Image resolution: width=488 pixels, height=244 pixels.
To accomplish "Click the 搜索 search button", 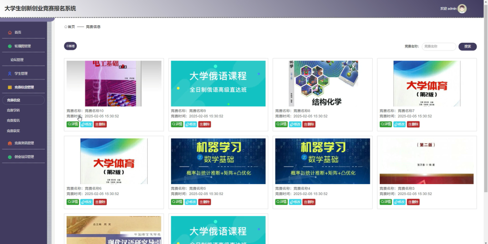I will tap(468, 47).
